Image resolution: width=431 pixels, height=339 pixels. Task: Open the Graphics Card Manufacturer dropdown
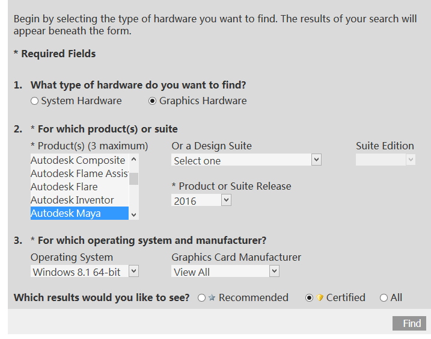click(x=225, y=271)
